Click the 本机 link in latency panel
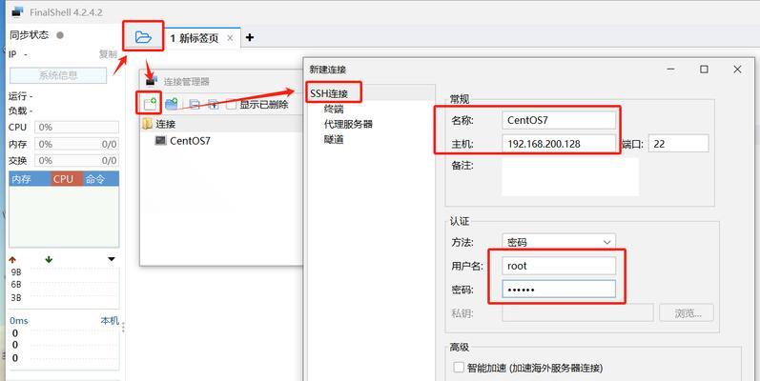Screen dimensions: 760x381 110,320
